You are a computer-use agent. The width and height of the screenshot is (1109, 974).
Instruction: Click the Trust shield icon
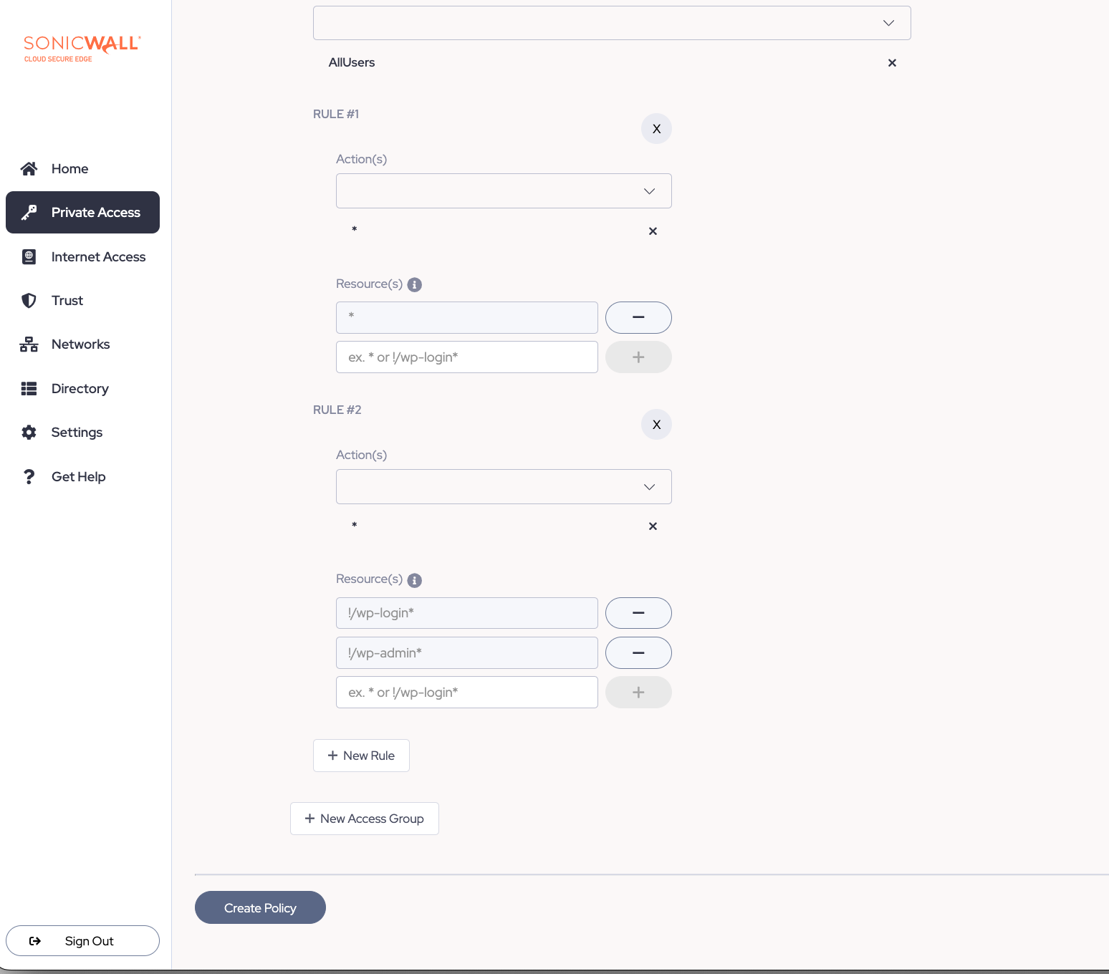click(29, 301)
